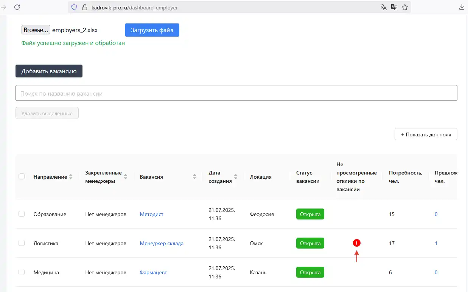Tick the Медицина row checkbox
The width and height of the screenshot is (468, 292).
click(22, 272)
